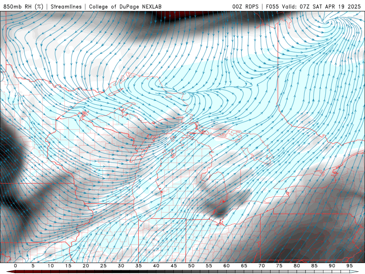Click the colorbar label '50'

(191, 266)
